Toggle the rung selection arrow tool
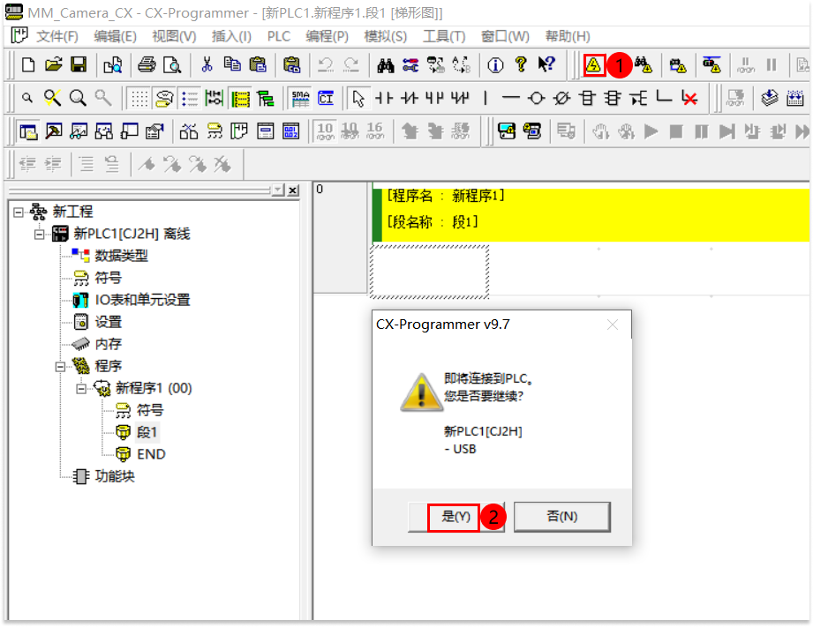Viewport: 813px width, 627px height. click(360, 97)
